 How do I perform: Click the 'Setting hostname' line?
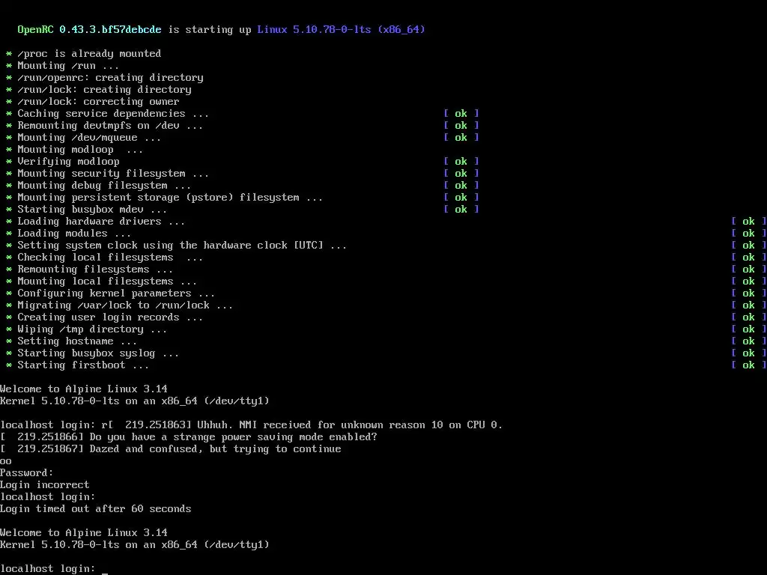[77, 341]
